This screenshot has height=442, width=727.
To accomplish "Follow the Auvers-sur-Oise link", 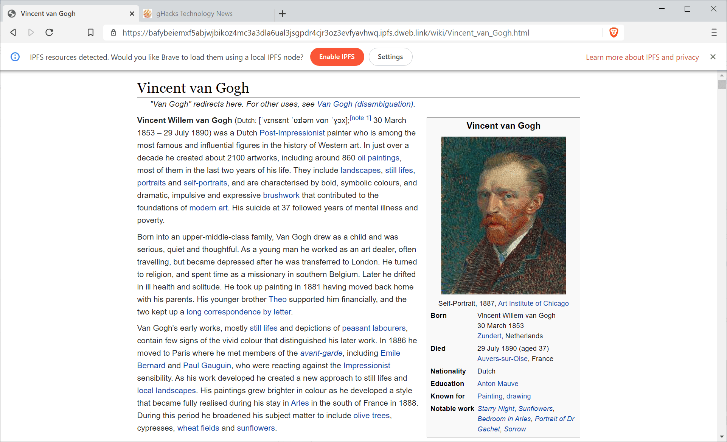I will point(502,359).
